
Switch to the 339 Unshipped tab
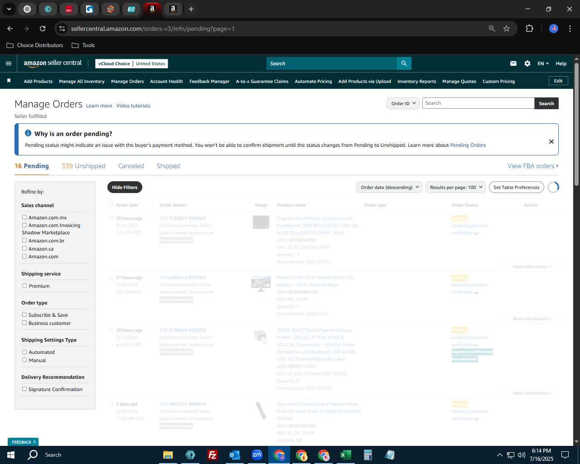pos(83,166)
